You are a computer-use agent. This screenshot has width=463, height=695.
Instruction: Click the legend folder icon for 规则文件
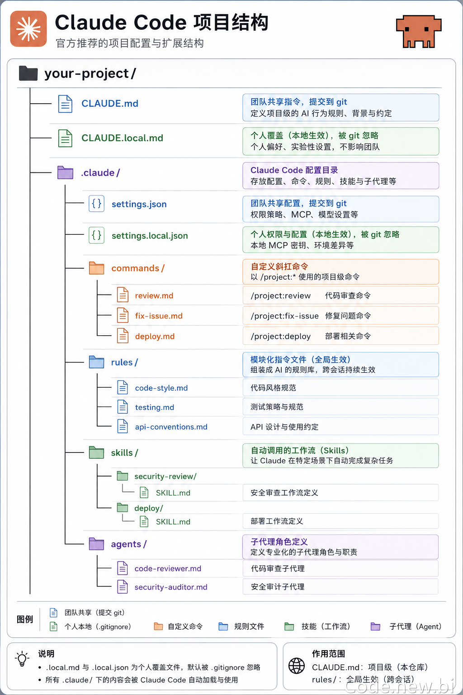tap(223, 627)
